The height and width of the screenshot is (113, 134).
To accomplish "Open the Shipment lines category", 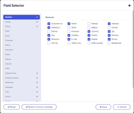I will coord(21,73).
